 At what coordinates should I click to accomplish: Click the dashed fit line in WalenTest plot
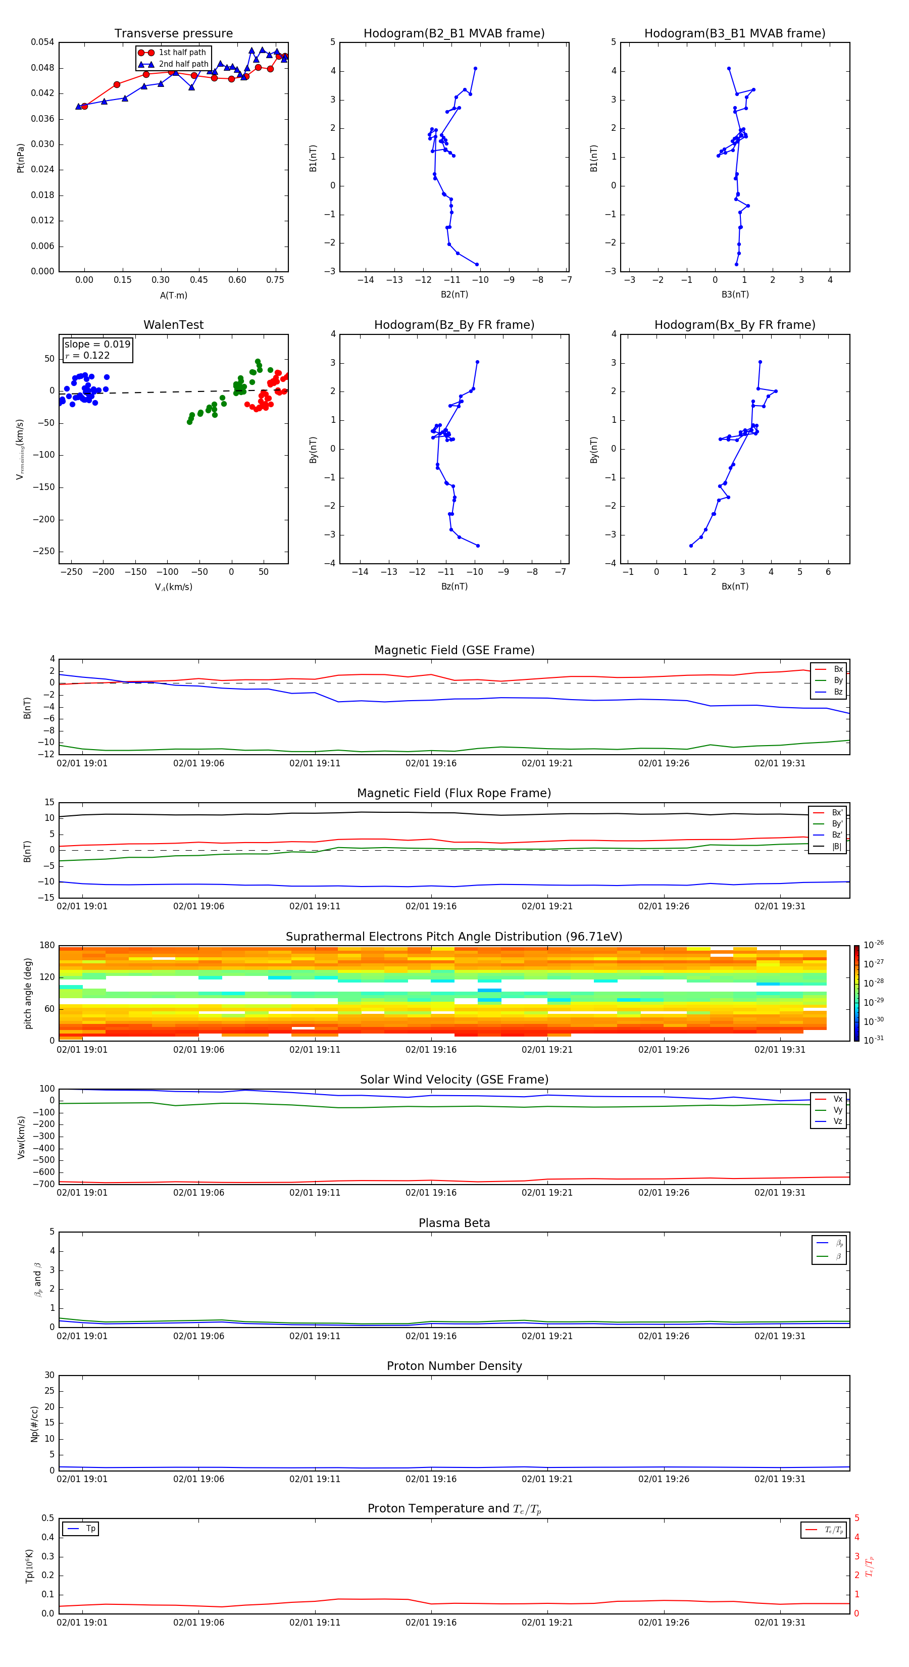(x=173, y=391)
